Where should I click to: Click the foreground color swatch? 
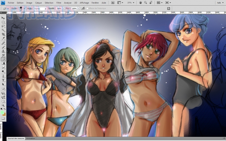(2, 112)
